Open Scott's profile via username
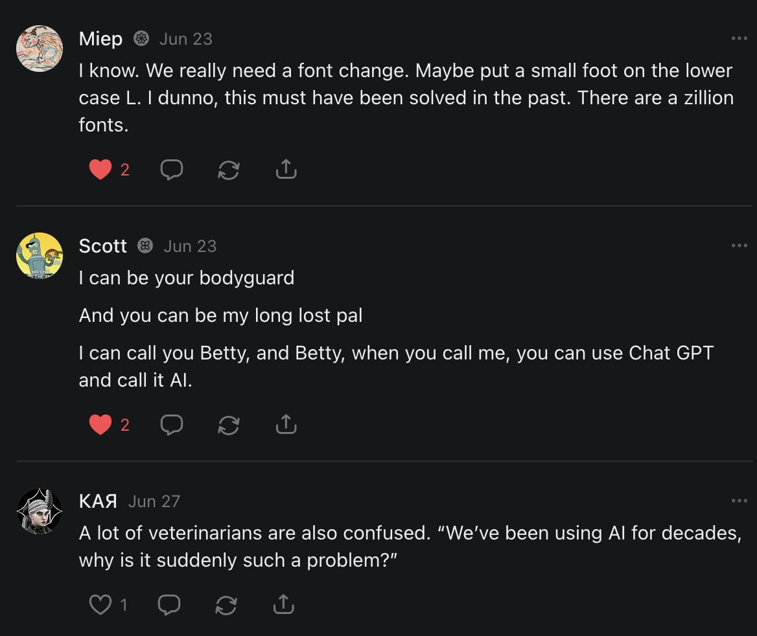Viewport: 757px width, 636px height. click(102, 246)
